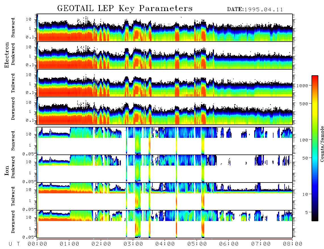Click the vertical 'Ion' group label
Image resolution: width=324 pixels, height=249 pixels.
point(7,170)
